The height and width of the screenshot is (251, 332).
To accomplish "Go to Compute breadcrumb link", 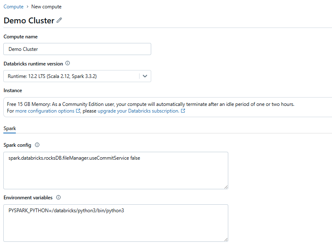I will click(x=14, y=7).
